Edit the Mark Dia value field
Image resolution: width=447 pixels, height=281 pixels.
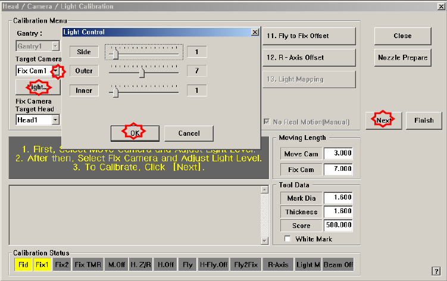(x=338, y=198)
